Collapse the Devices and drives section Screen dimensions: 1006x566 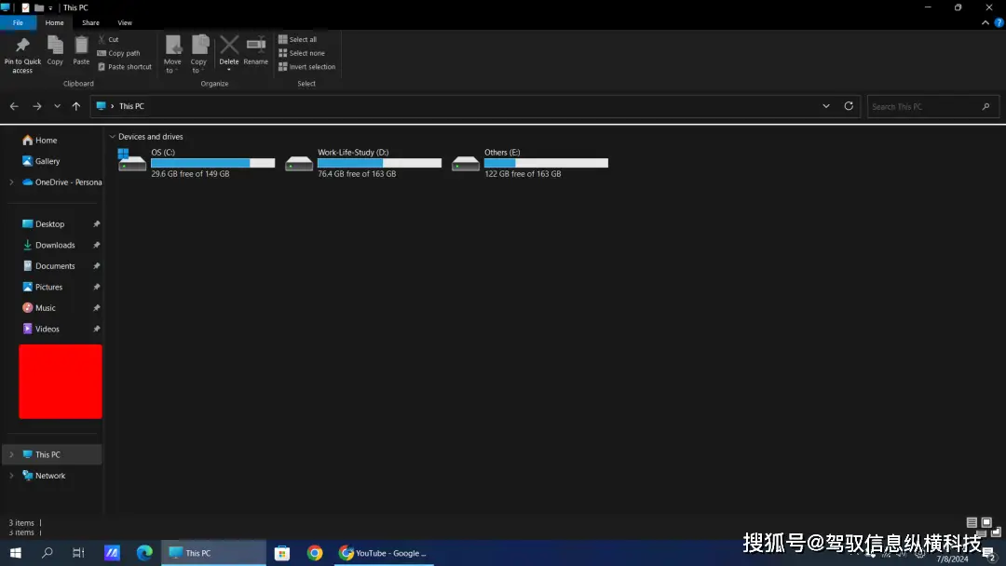click(x=112, y=136)
